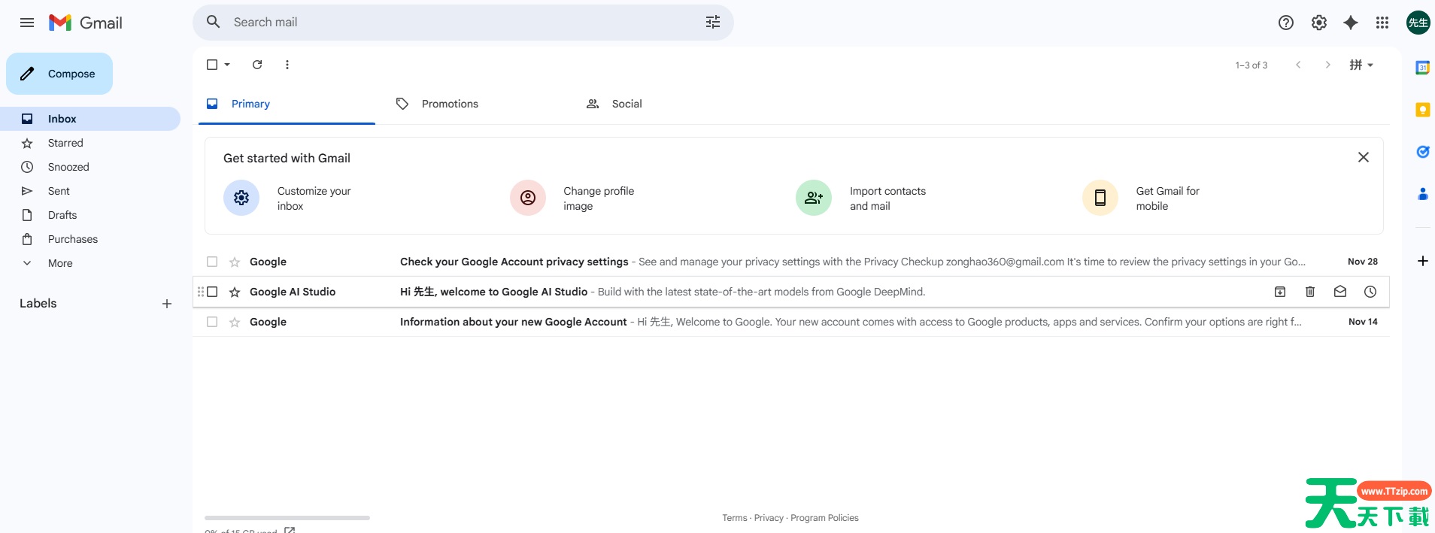Dismiss the Get started with Gmail card

click(1364, 157)
